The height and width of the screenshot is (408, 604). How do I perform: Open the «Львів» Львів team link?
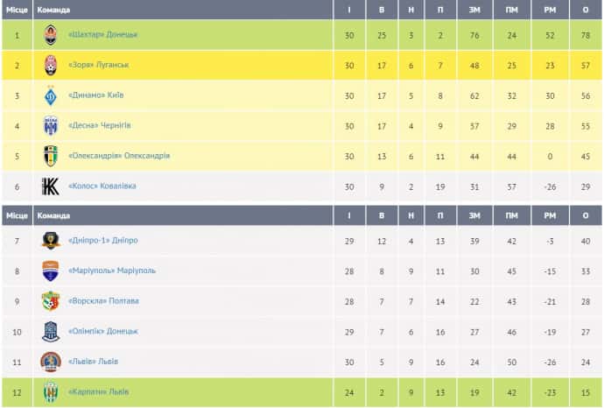point(93,362)
